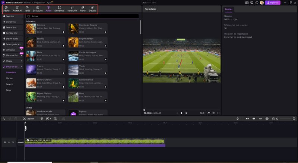Click the Buscar search field

[x=82, y=16]
